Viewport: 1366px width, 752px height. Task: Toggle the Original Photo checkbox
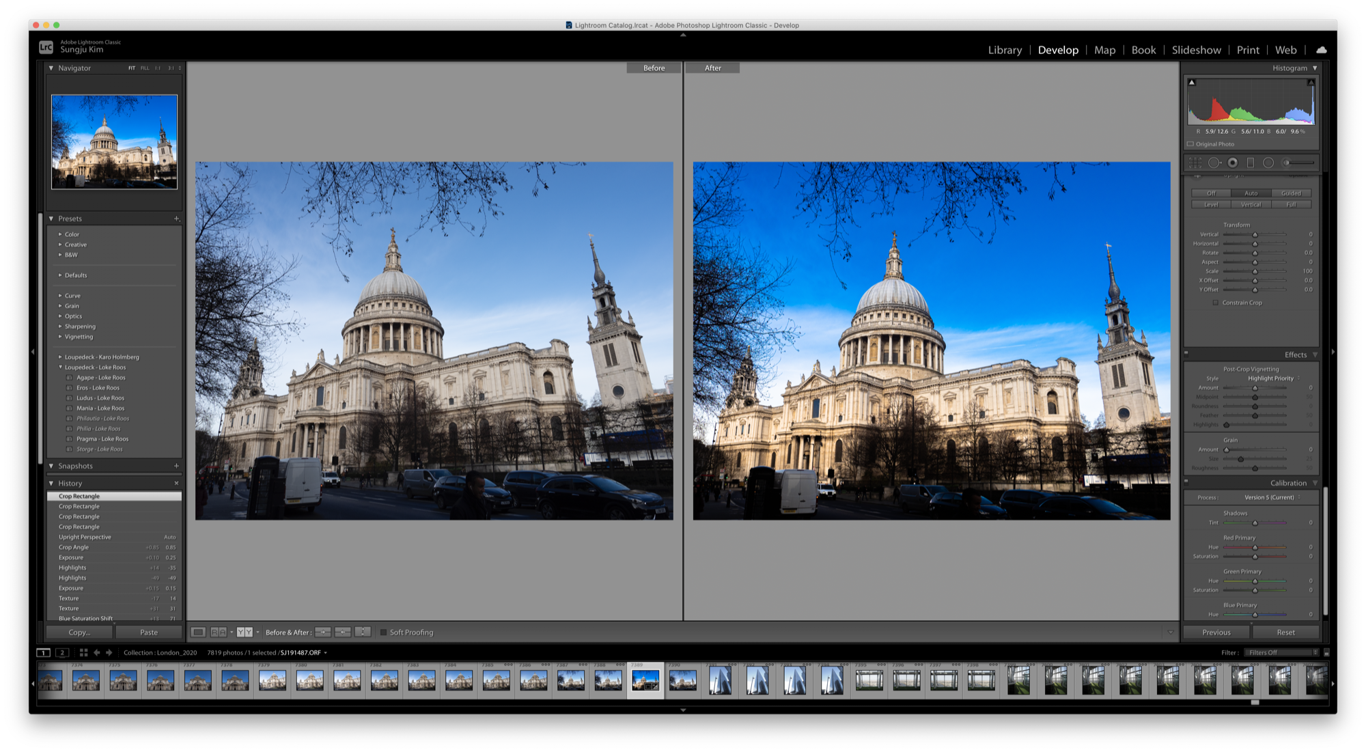click(1190, 144)
